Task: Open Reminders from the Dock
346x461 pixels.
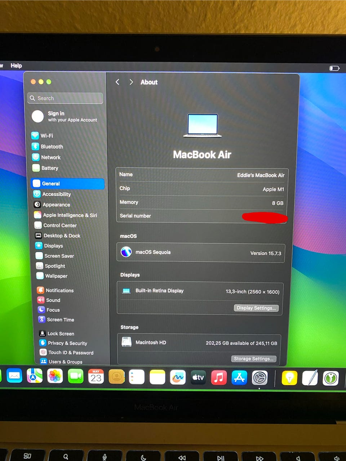Action: [137, 377]
